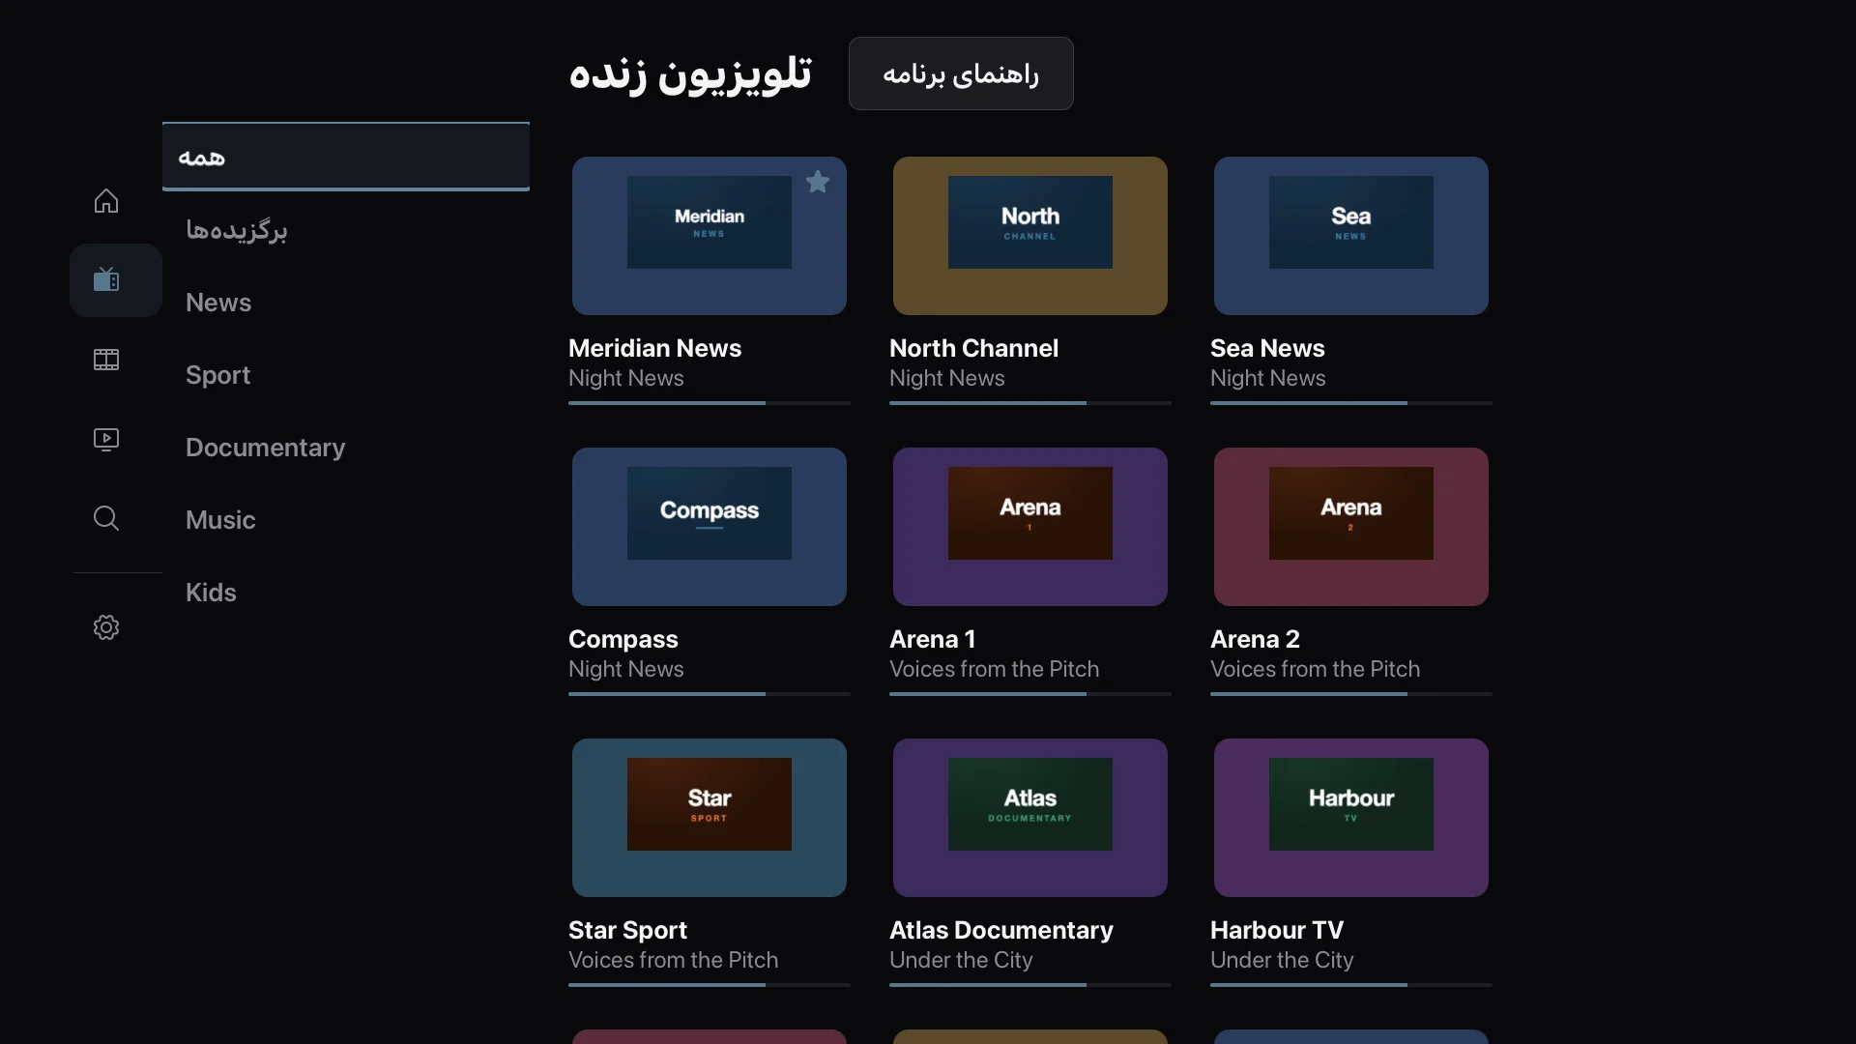The image size is (1856, 1044).
Task: Toggle favorite star on Meridian News
Action: tap(818, 182)
